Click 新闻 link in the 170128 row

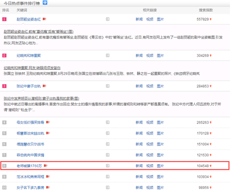139,134
